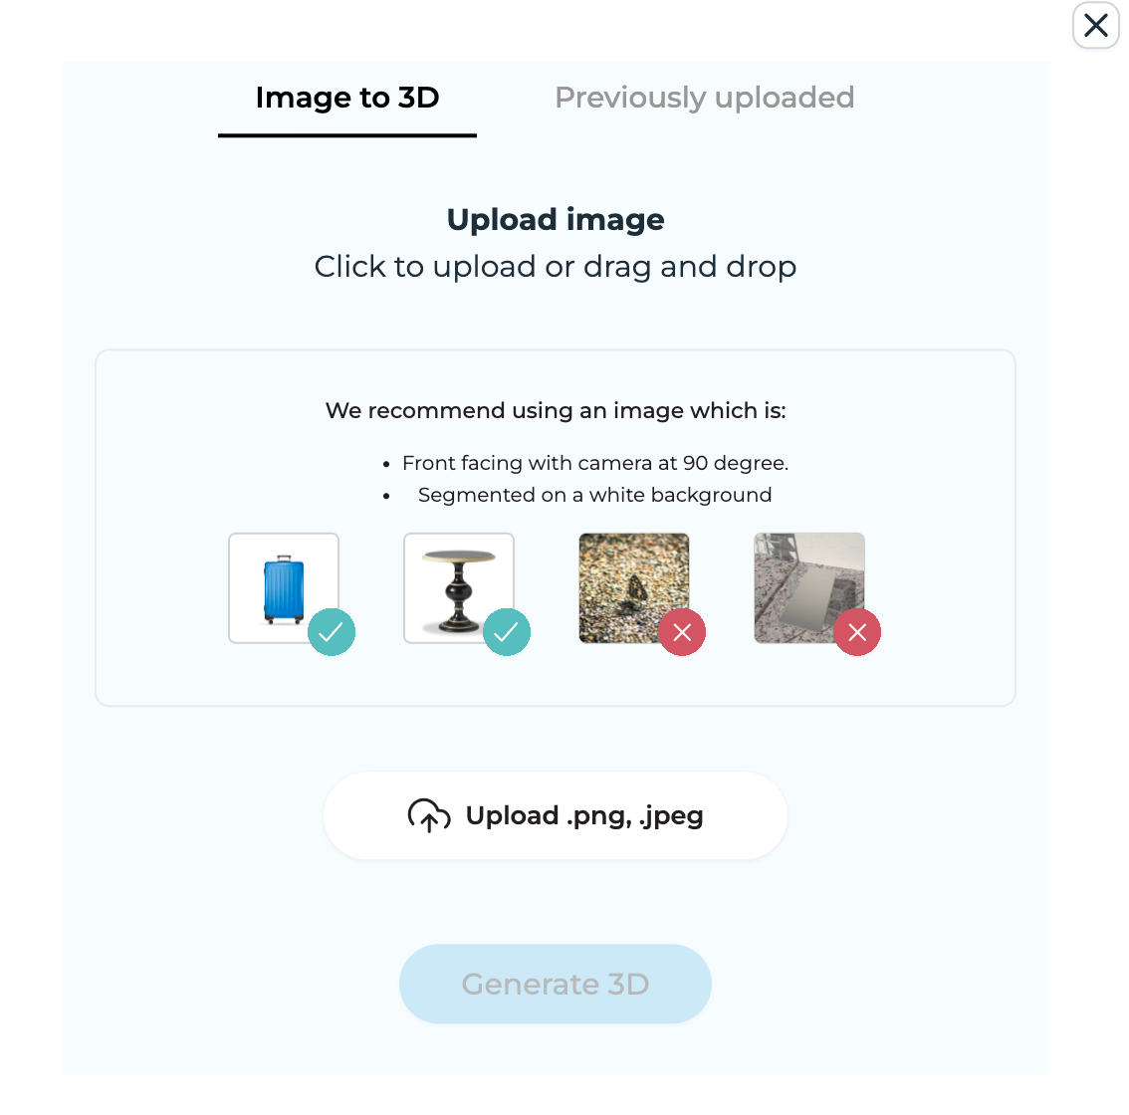Click the 'Front facing with camera' recommendation
The height and width of the screenshot is (1115, 1129).
594,463
